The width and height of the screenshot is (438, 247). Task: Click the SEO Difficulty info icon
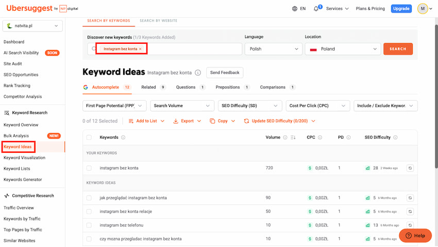click(395, 137)
